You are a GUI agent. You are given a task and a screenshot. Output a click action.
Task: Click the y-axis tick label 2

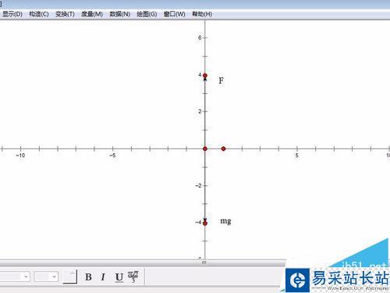pyautogui.click(x=200, y=112)
